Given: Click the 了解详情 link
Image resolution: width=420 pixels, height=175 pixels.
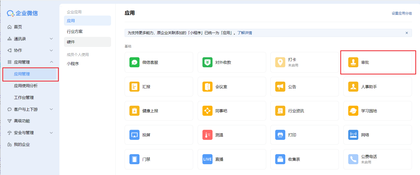Looking at the screenshot, I should coord(244,33).
